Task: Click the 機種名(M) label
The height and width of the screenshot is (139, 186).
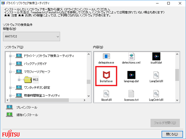Action: (x=9, y=29)
